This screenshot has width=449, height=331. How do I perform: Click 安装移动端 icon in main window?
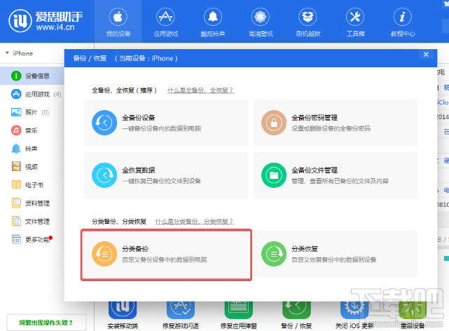[123, 310]
